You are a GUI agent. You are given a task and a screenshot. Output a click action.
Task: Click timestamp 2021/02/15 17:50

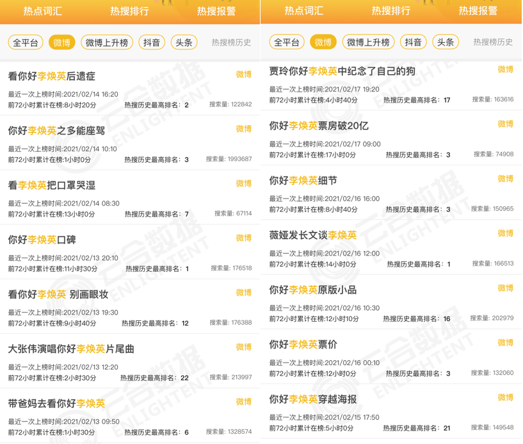(352, 417)
